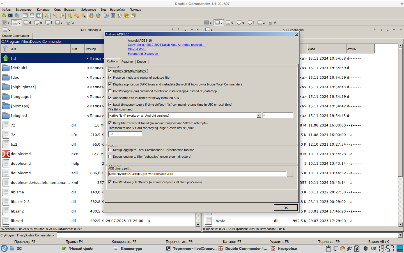
Task: Expand the command line history dropdown
Action: tap(400, 235)
